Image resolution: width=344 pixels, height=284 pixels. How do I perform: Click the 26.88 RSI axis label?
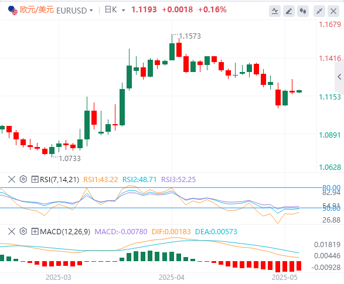(x=332, y=220)
